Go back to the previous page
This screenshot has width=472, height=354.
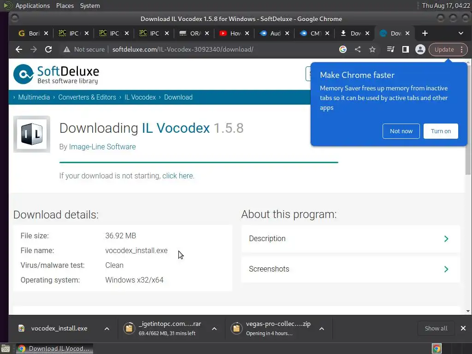[x=19, y=49]
